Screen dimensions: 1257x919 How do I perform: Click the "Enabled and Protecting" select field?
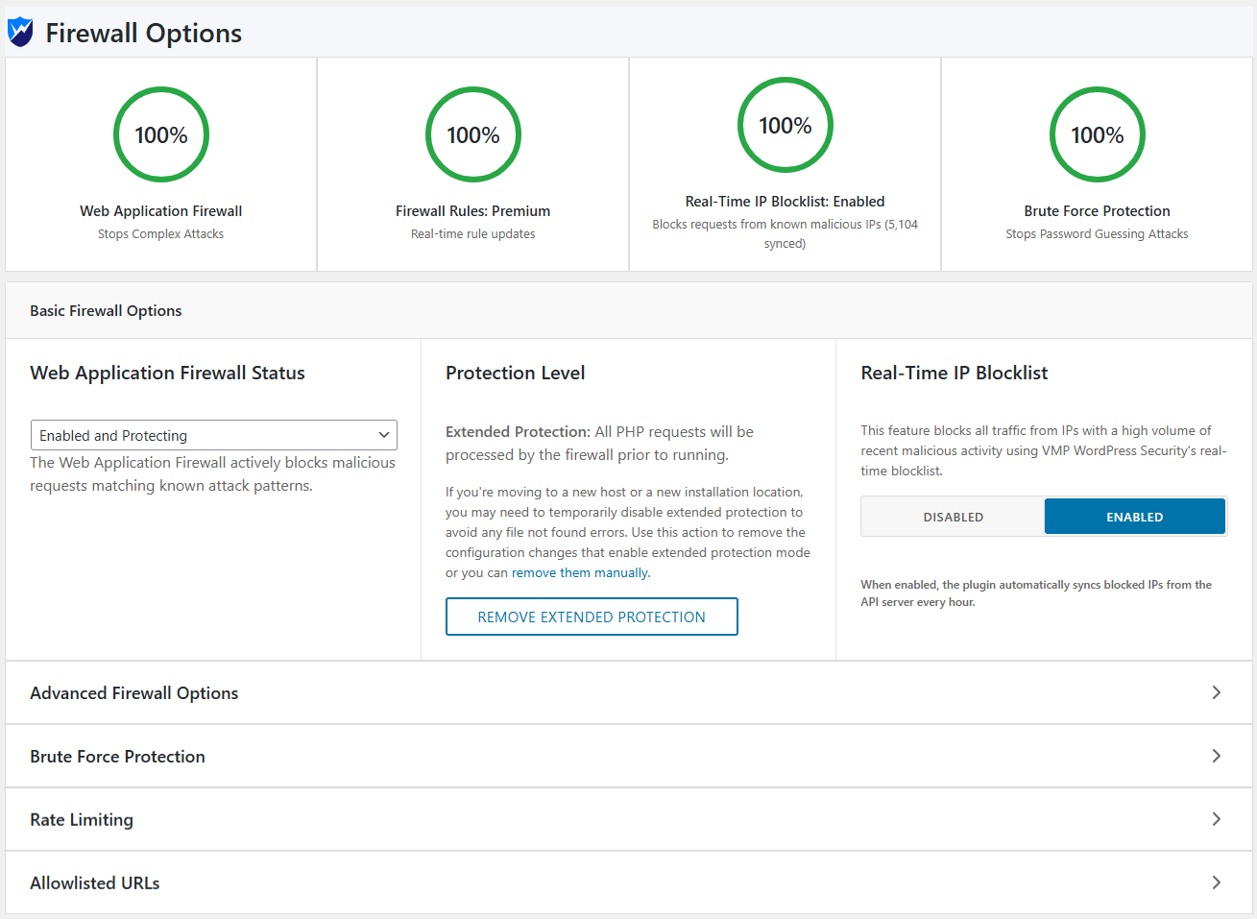213,435
